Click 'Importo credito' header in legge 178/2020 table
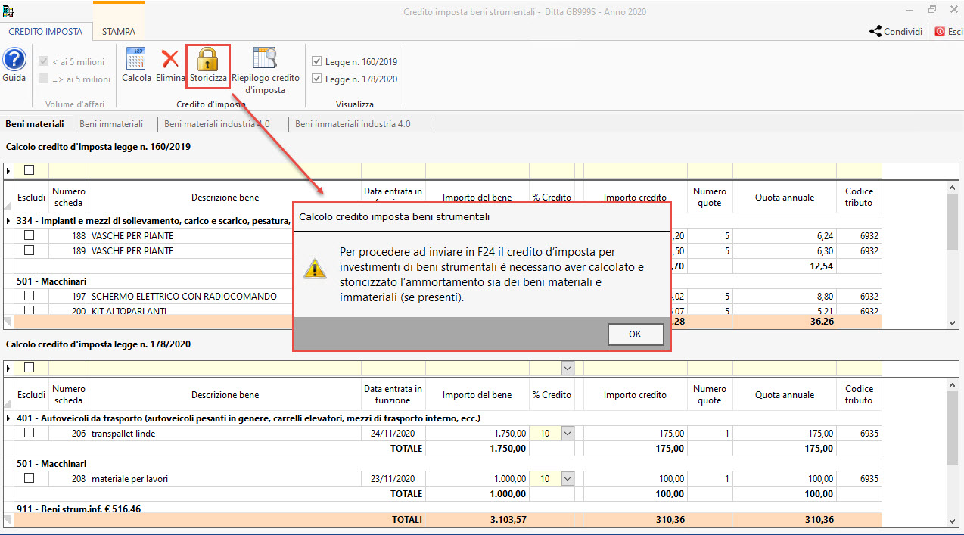The width and height of the screenshot is (964, 535). pyautogui.click(x=636, y=395)
